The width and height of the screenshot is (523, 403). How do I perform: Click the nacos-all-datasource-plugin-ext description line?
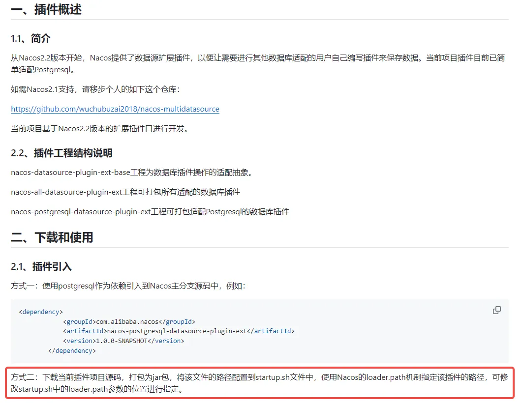point(125,192)
